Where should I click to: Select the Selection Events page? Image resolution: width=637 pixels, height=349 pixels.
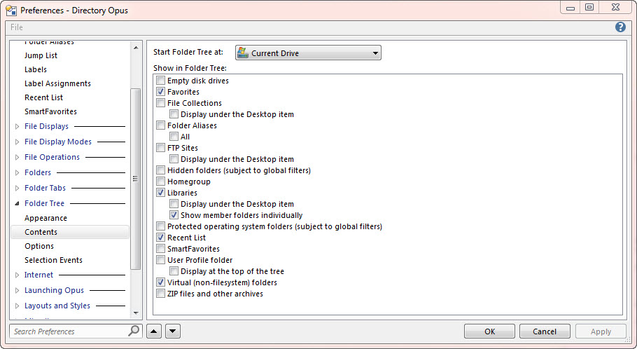coord(53,260)
